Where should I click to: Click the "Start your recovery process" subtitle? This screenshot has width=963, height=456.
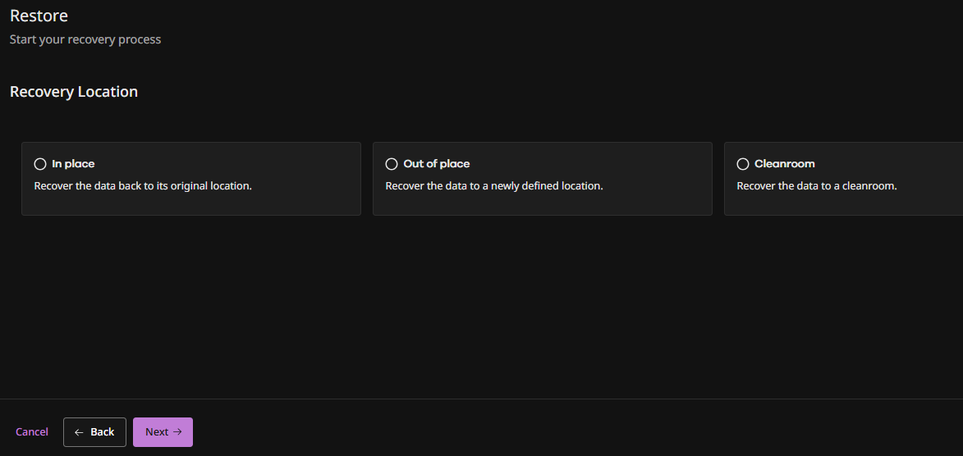[x=85, y=39]
